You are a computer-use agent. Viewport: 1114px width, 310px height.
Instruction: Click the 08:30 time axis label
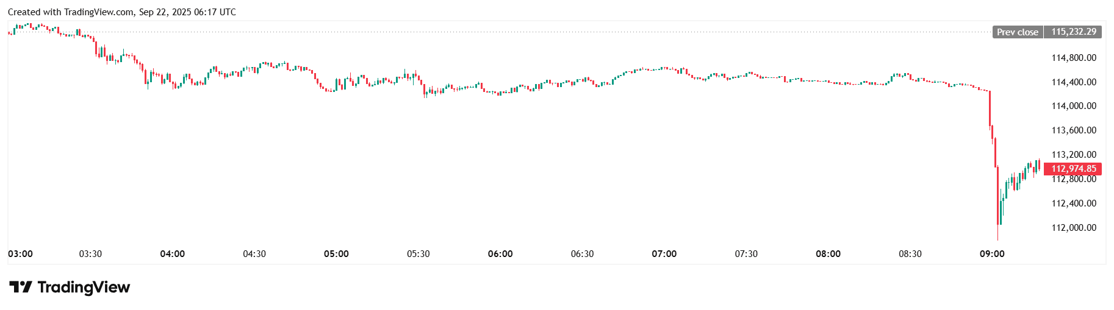[910, 254]
